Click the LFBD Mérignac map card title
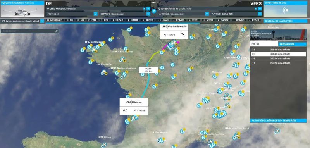The width and height of the screenshot is (310, 148). click(x=134, y=102)
